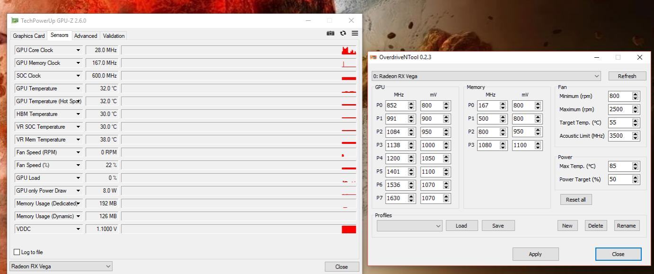Screen dimensions: 654x274
Task: Open the Advanced tab
Action: click(86, 36)
